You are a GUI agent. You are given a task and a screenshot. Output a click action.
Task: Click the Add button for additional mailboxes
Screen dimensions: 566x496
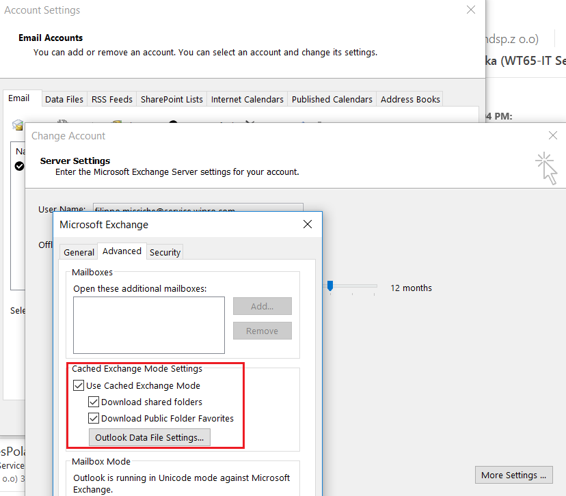point(262,306)
